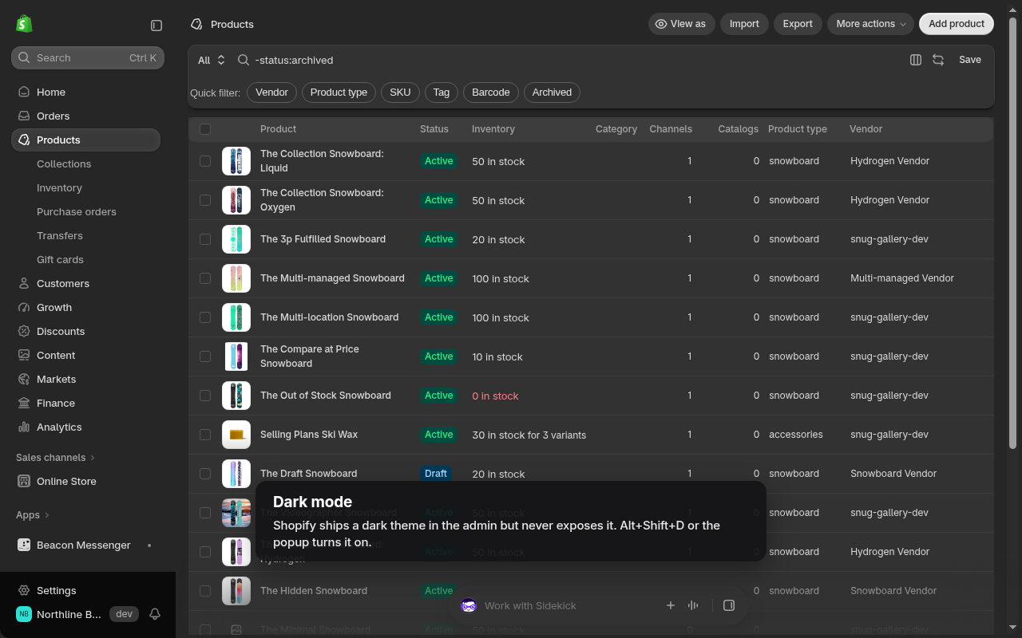This screenshot has height=638, width=1022.
Task: Click the plus icon in Sidekick bar
Action: tap(671, 605)
